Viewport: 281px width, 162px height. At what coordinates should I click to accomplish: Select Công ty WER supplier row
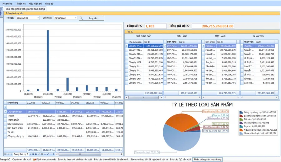pos(144,62)
